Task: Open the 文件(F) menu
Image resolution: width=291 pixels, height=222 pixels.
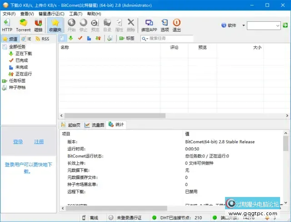Action: (x=9, y=14)
